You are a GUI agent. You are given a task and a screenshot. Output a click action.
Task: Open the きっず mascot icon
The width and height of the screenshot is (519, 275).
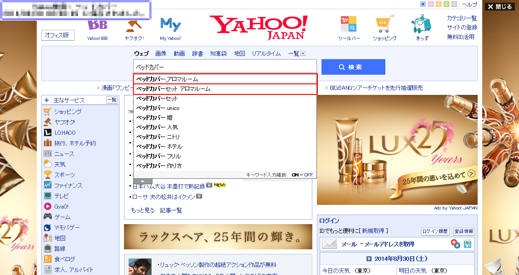coord(422,24)
